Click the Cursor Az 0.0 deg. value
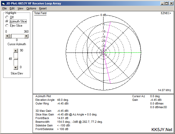This screenshot has width=175, height=134. click(155, 96)
